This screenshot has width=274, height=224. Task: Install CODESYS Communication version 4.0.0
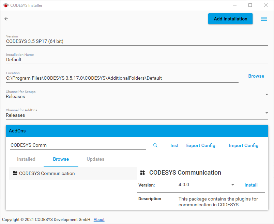click(251, 185)
